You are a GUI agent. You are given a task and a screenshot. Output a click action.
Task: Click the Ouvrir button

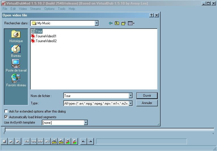(147, 96)
